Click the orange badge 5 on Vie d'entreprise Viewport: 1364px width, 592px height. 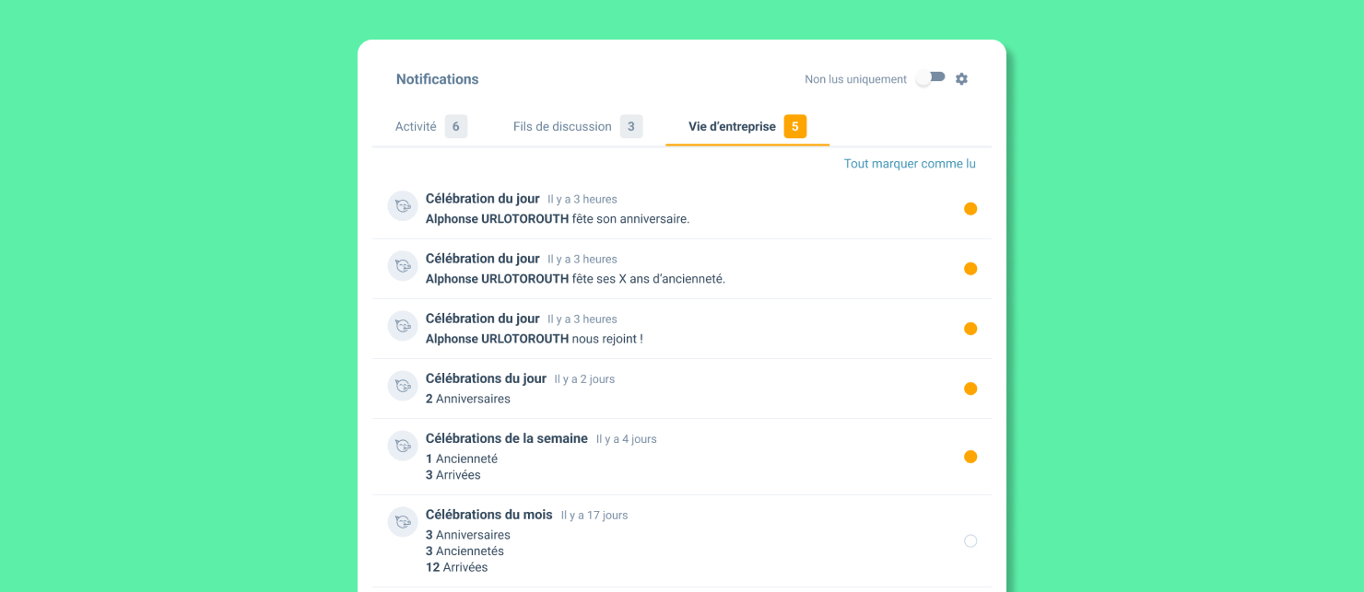[x=795, y=126]
